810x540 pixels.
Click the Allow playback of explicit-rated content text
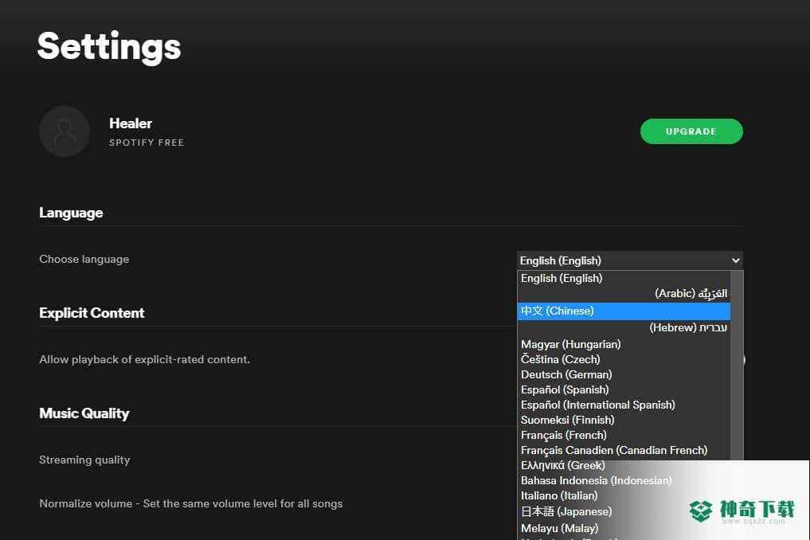point(145,360)
